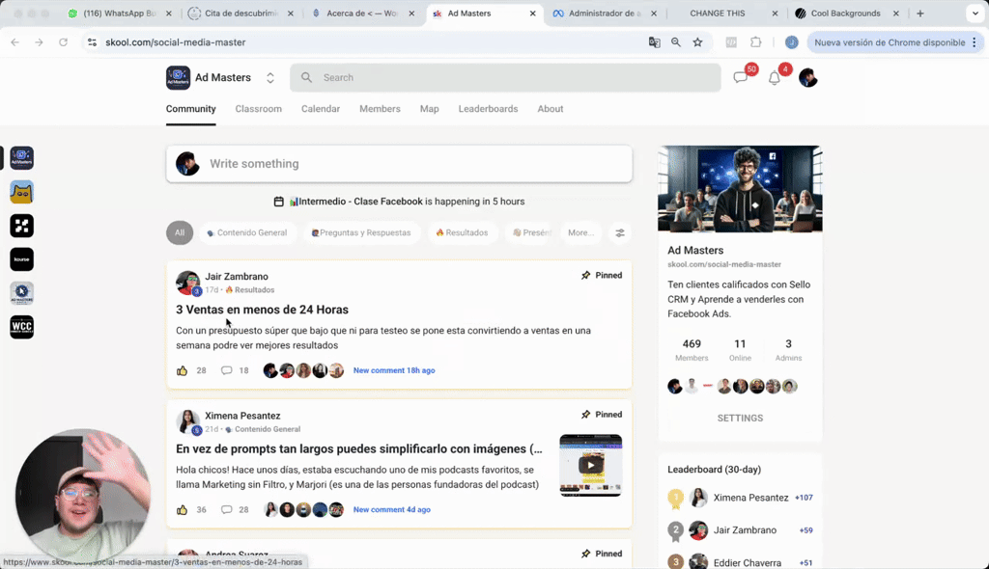The width and height of the screenshot is (989, 569).
Task: Switch to CHANGE THIS browser tab
Action: tap(718, 14)
